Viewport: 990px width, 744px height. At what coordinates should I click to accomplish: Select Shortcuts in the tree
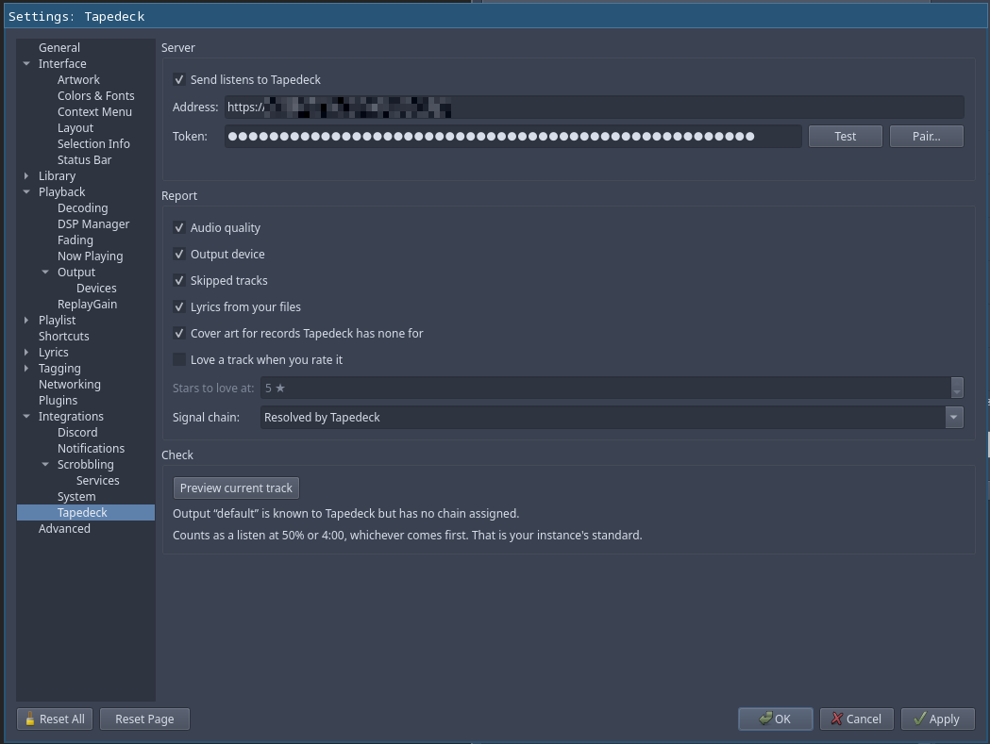[x=64, y=337]
